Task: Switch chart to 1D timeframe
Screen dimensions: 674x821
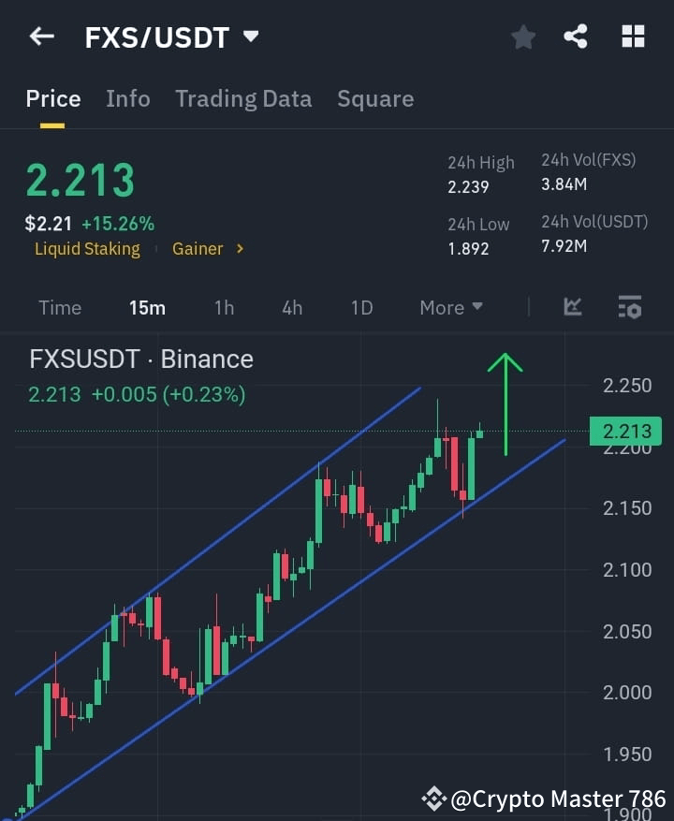Action: click(x=361, y=307)
